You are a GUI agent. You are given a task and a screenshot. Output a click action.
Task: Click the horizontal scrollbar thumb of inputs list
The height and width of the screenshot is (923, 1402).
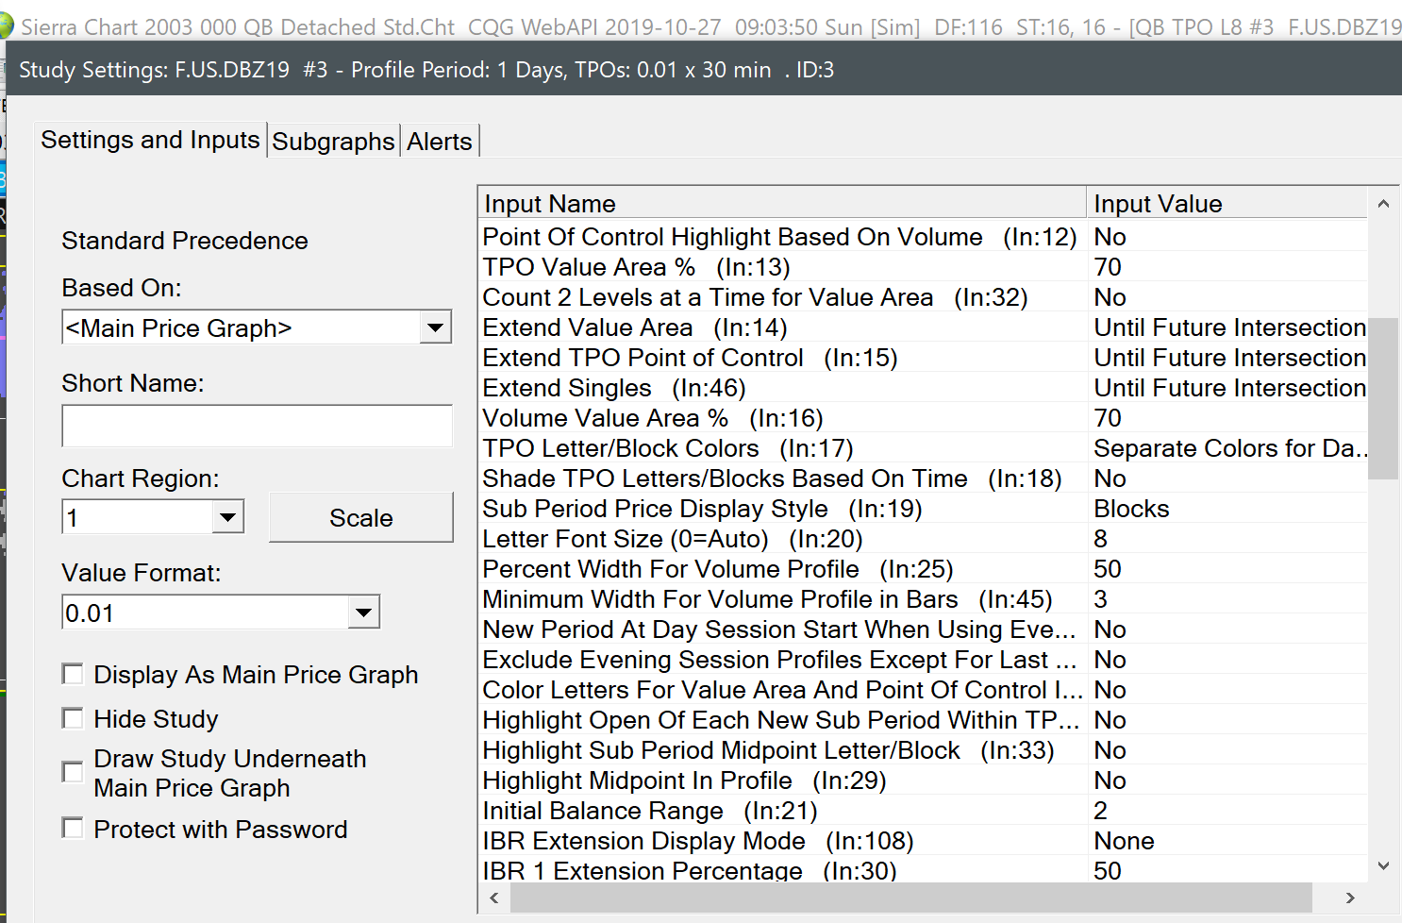[911, 898]
